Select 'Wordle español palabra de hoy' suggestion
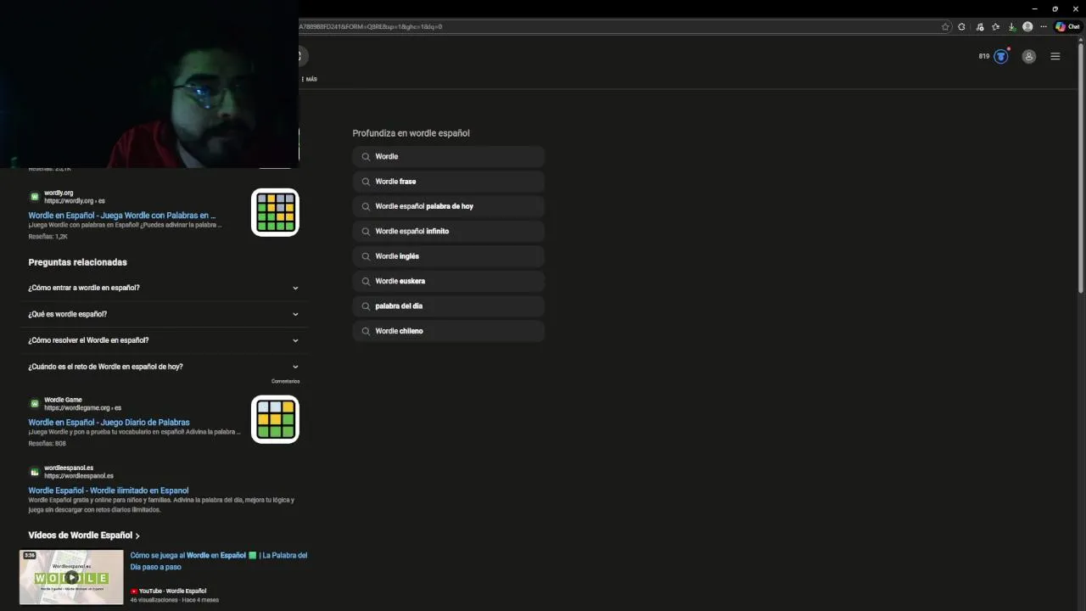Viewport: 1086px width, 611px height. [448, 206]
